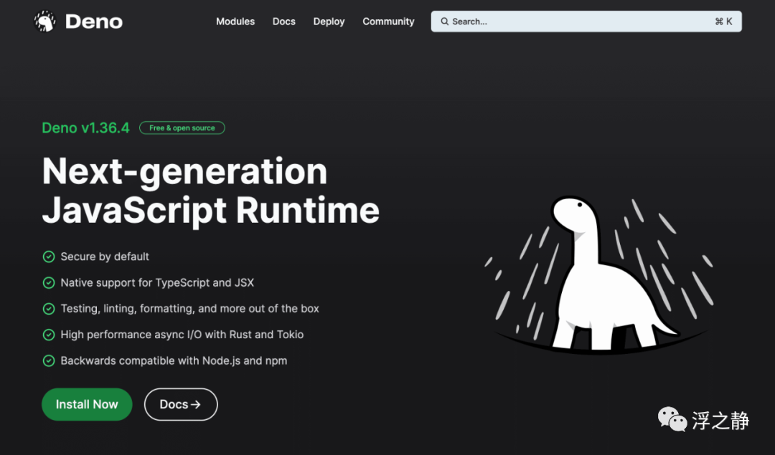Click the checkmark icon beside Native support for TypeScript
This screenshot has height=455, width=775.
click(49, 283)
